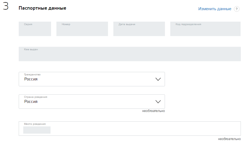Image resolution: width=247 pixels, height=151 pixels.
Task: Open the "Изменить данные" link
Action: pyautogui.click(x=215, y=9)
